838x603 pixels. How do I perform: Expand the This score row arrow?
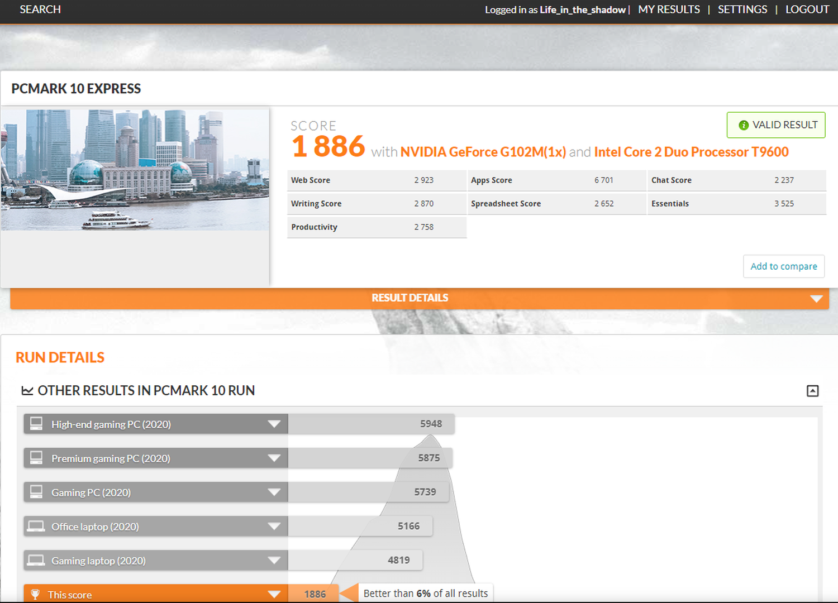pyautogui.click(x=274, y=594)
